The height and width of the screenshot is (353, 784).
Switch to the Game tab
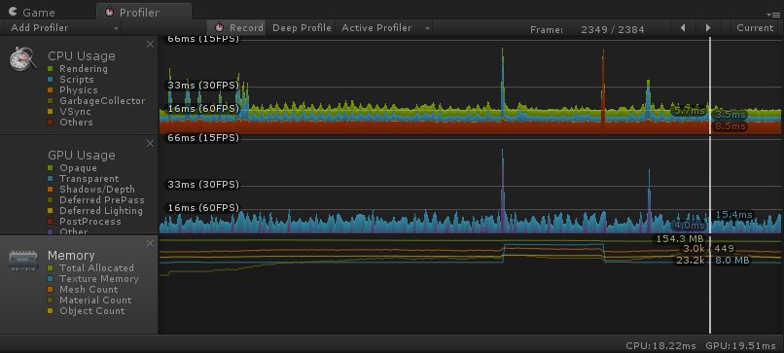pyautogui.click(x=32, y=12)
